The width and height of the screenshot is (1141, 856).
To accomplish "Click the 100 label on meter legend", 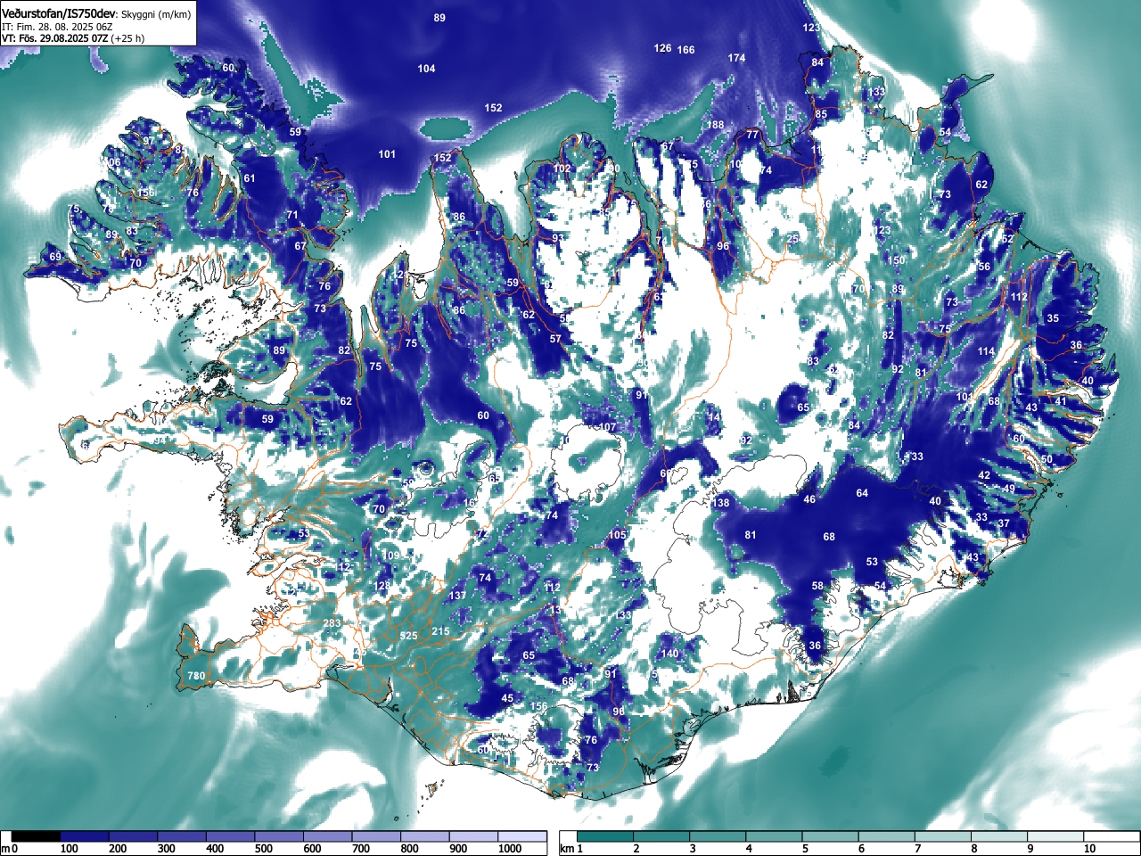I will point(70,849).
